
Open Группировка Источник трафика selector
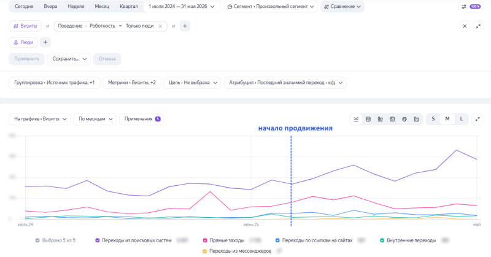coord(55,83)
